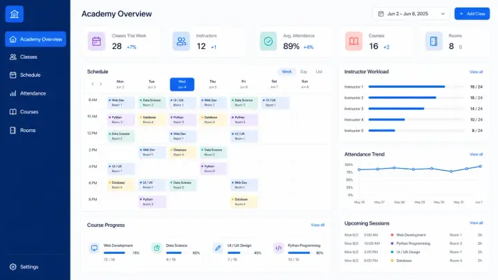Click first data point on attendance chart
This screenshot has height=280, width=498.
359,169
